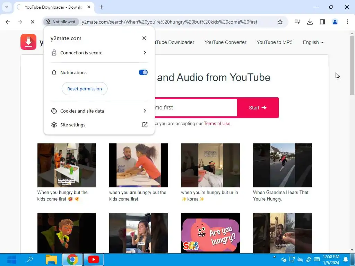This screenshot has width=355, height=266.
Task: Open Windows taskbar search
Action: tap(30, 259)
